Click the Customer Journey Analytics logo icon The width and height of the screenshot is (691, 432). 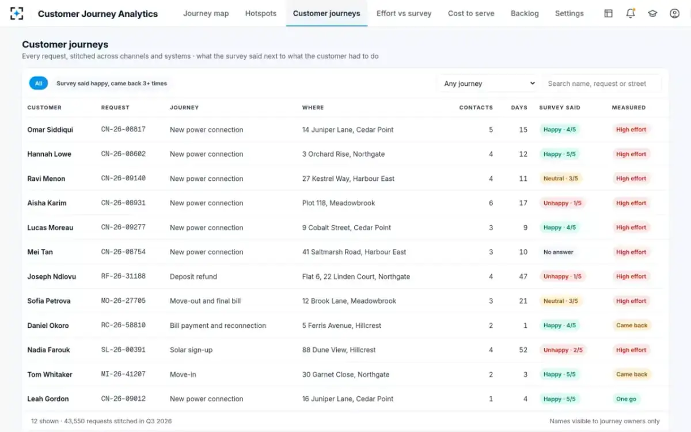click(17, 13)
